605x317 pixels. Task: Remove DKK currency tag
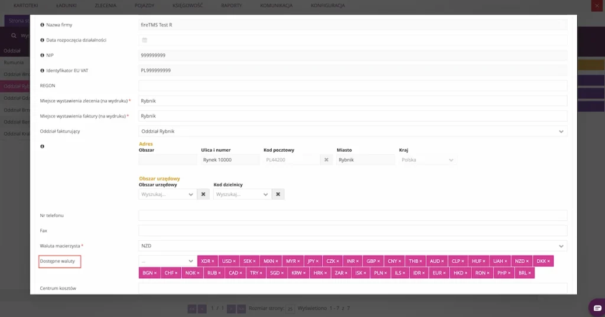click(x=548, y=262)
